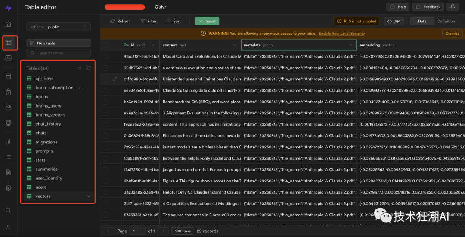The height and width of the screenshot is (237, 465).
Task: Change the 100 rows page size
Action: 183,231
